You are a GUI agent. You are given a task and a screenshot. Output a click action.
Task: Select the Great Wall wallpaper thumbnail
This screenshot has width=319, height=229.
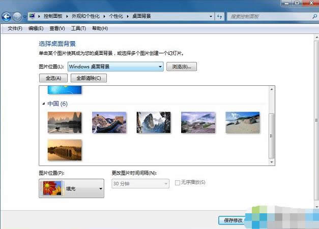109,122
